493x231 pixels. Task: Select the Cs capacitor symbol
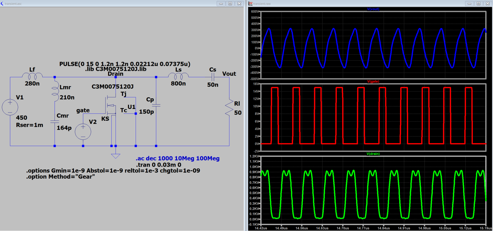point(213,77)
